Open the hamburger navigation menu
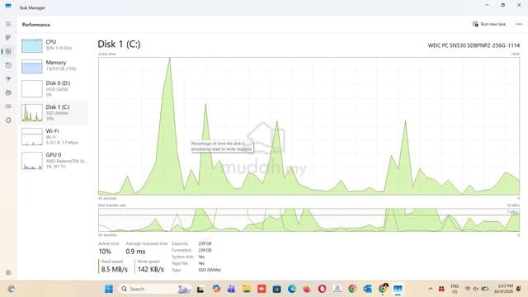528x297 pixels. coord(8,24)
